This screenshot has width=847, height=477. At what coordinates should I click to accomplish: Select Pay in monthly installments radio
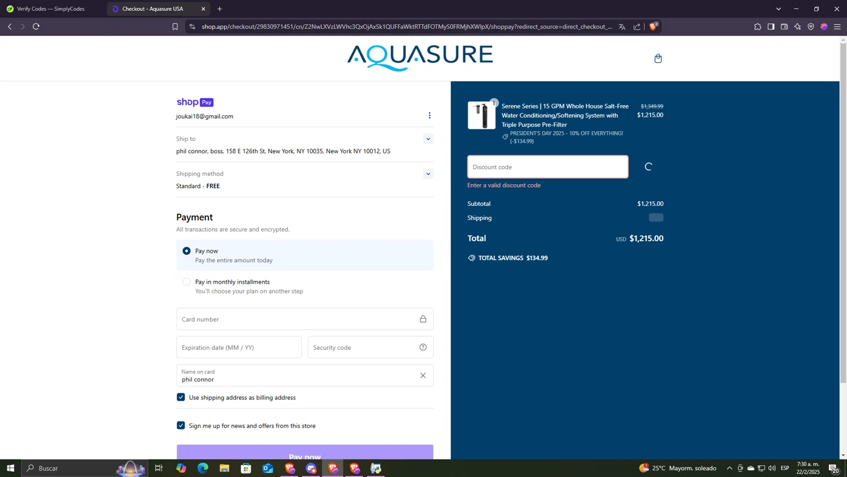tap(186, 281)
